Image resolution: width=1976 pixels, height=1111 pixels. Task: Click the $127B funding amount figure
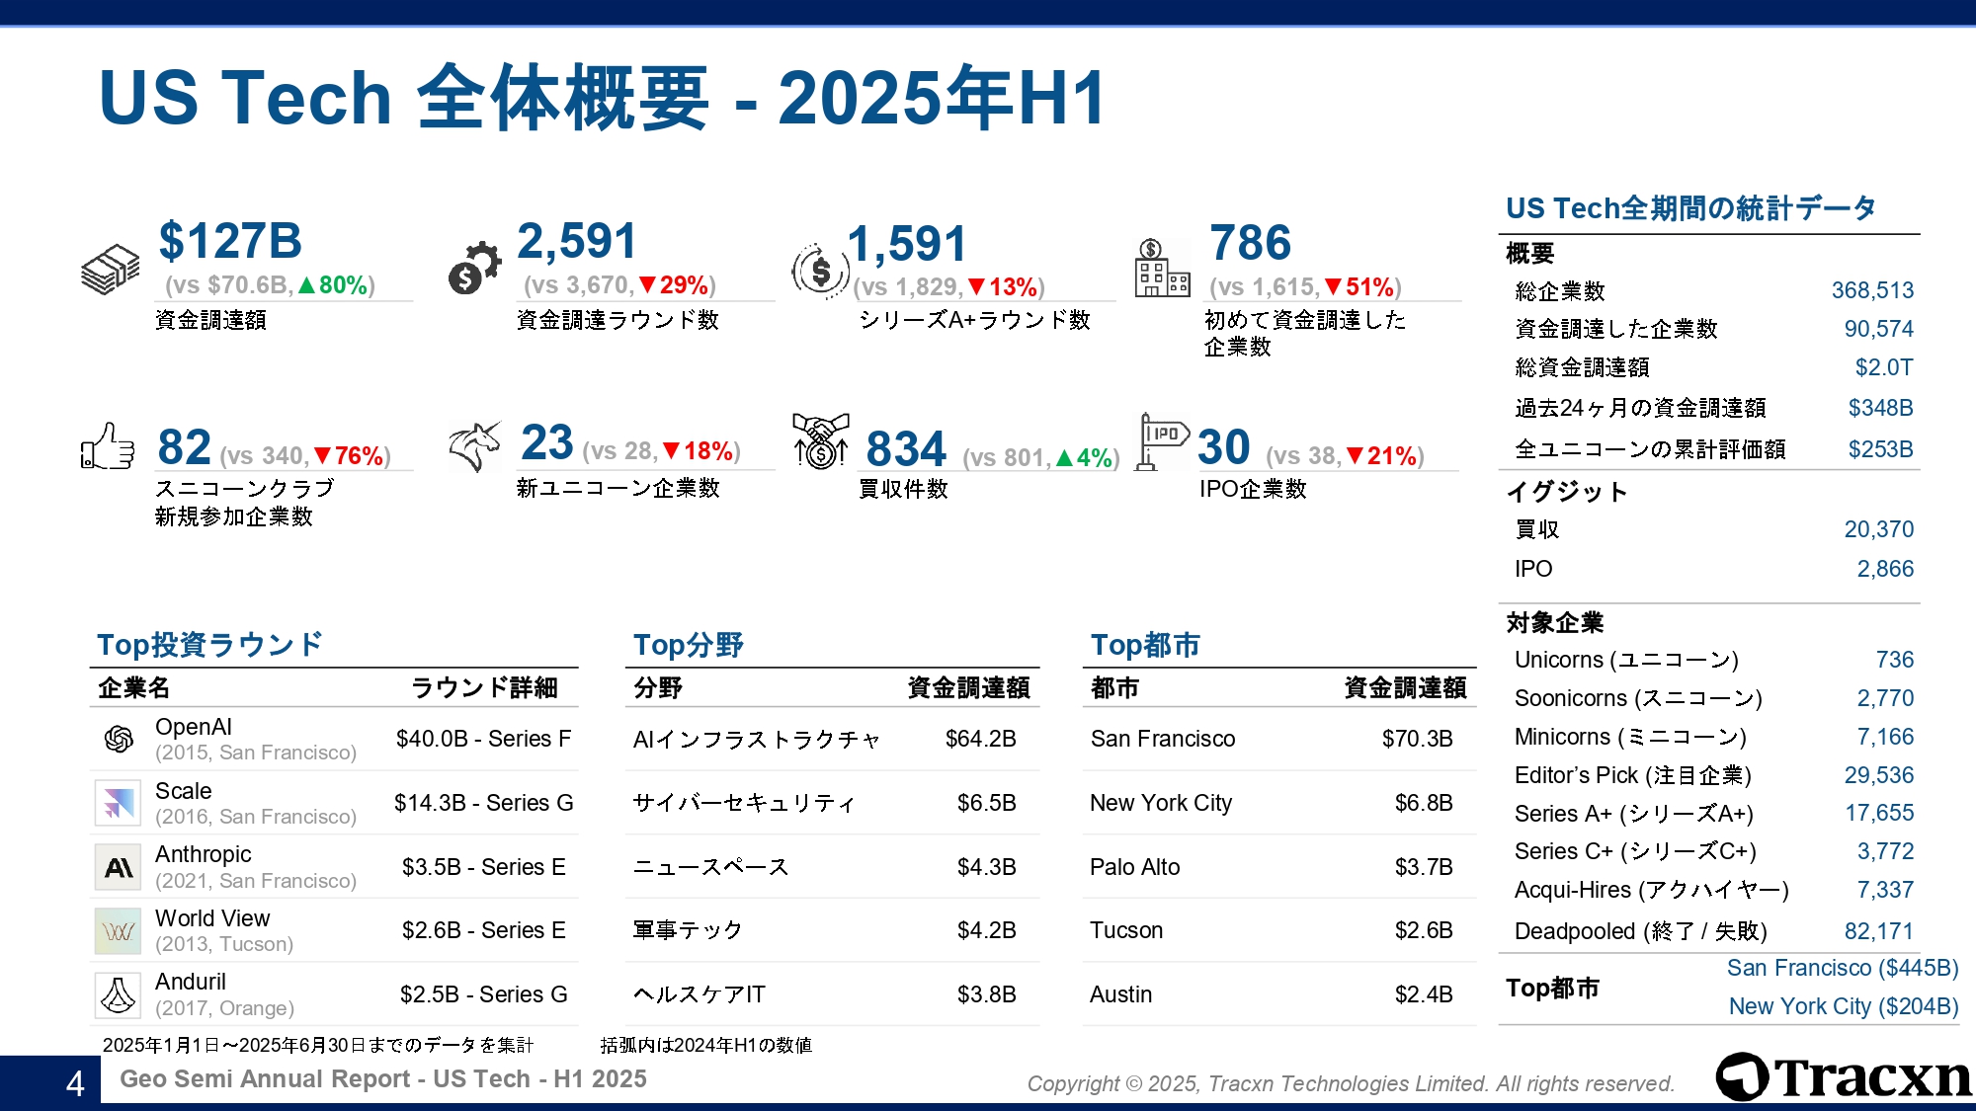[230, 241]
